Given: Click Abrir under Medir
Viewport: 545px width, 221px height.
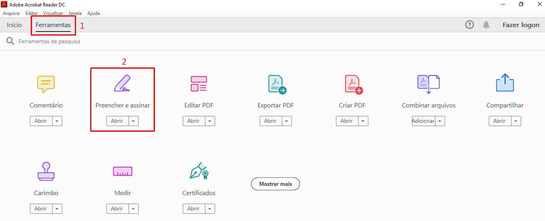Looking at the screenshot, I should tap(118, 209).
